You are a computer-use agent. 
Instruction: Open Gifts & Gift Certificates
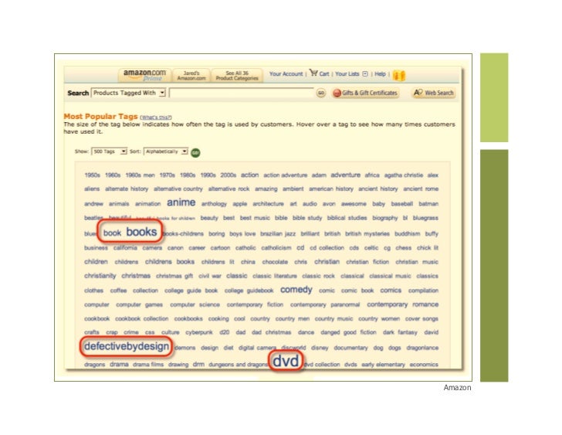[365, 93]
